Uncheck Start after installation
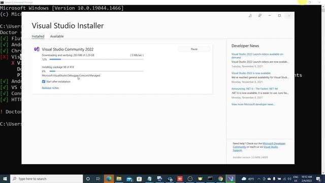This screenshot has width=325, height=183. pyautogui.click(x=44, y=81)
